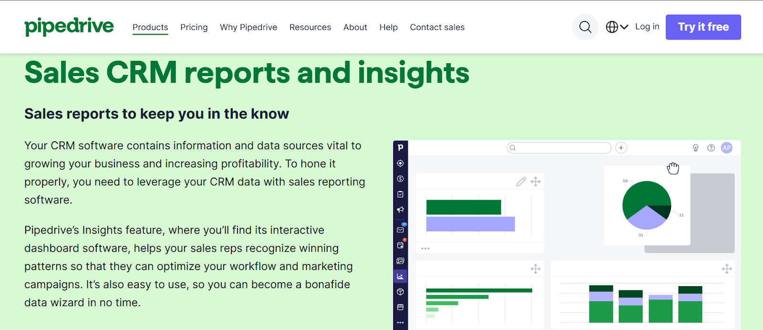This screenshot has height=330, width=763.
Task: Open the Help link
Action: 388,27
